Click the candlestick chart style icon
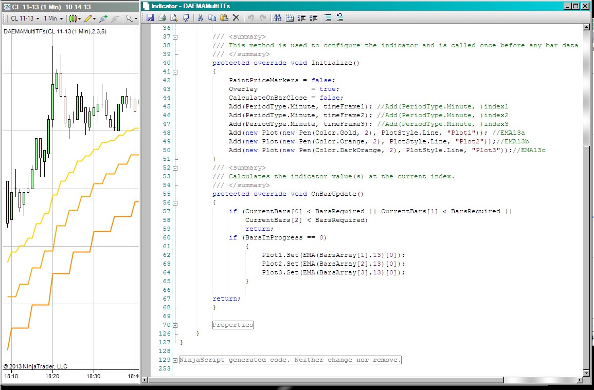The width and height of the screenshot is (594, 390). (73, 18)
